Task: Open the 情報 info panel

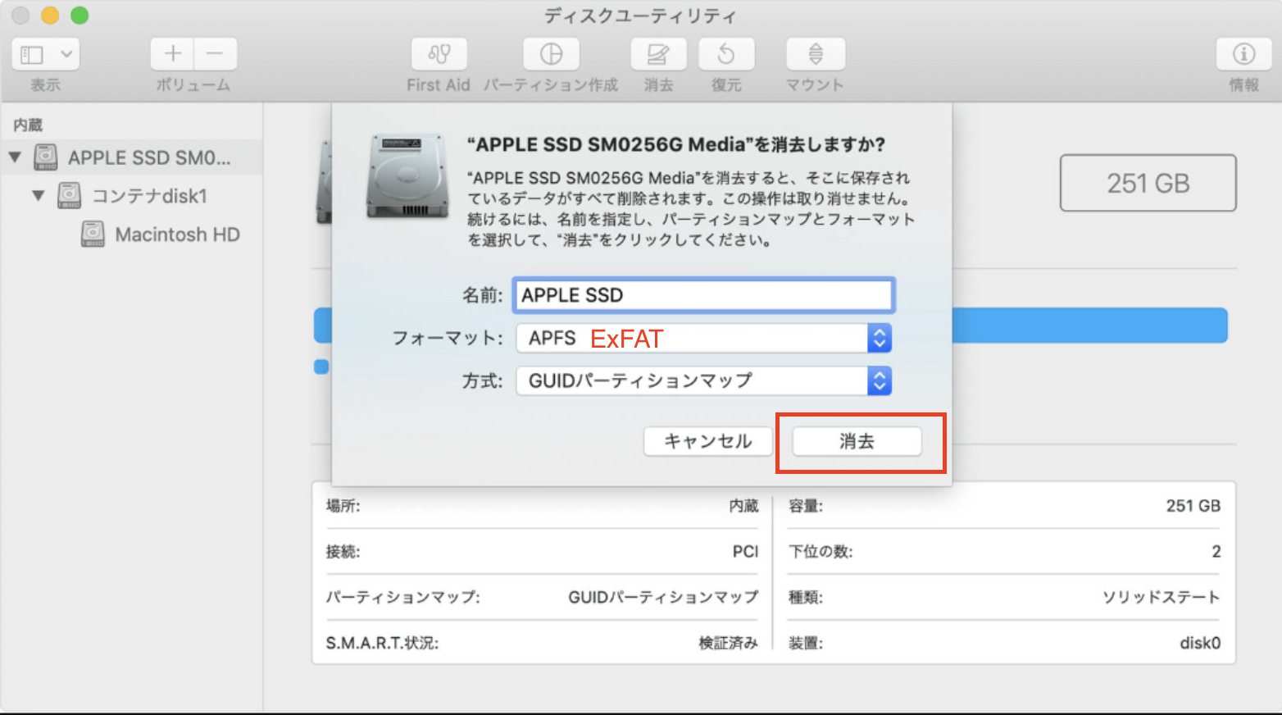Action: [1243, 54]
